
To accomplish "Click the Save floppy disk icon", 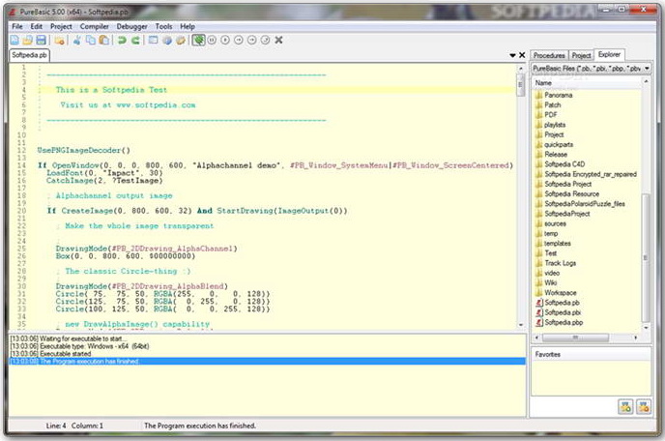I will click(x=41, y=41).
